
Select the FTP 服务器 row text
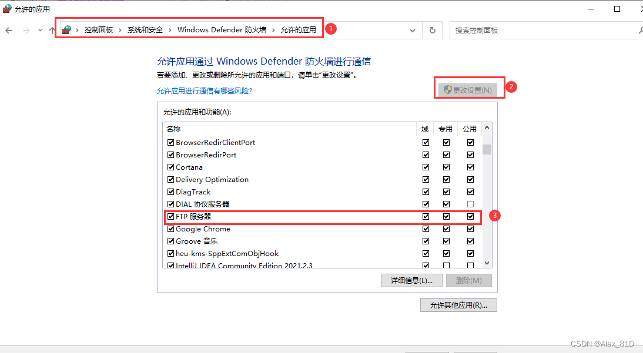coord(193,217)
